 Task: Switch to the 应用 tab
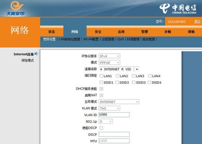(121, 32)
